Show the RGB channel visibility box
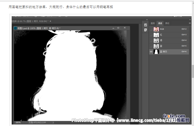This screenshot has height=126, width=194. pyautogui.click(x=151, y=29)
